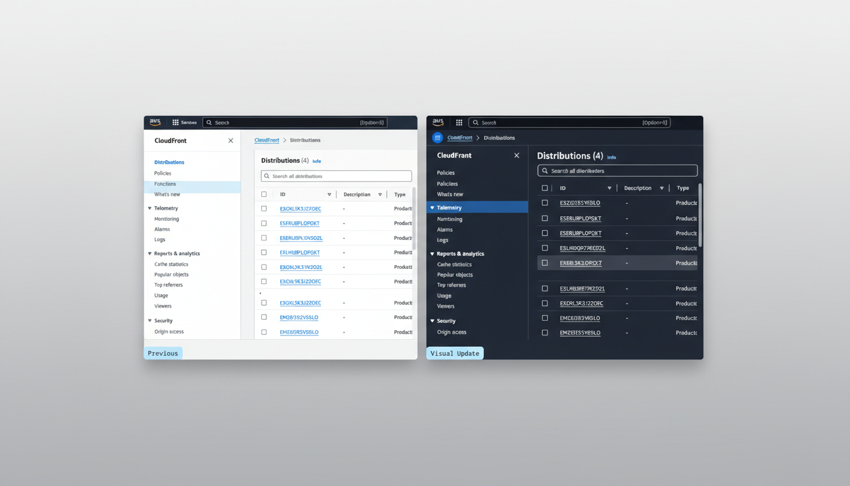The image size is (850, 486).
Task: Close the CloudFront sidebar in light console
Action: click(x=230, y=140)
